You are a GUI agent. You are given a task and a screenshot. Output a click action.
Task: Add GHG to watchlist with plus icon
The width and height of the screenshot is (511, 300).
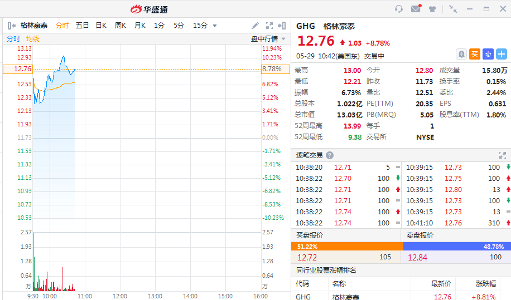pyautogui.click(x=501, y=54)
